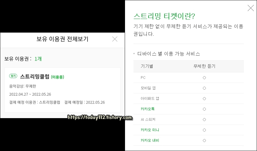Image resolution: width=257 pixels, height=151 pixels.
Task: Click the 모바일 앱 row label
Action: point(148,88)
